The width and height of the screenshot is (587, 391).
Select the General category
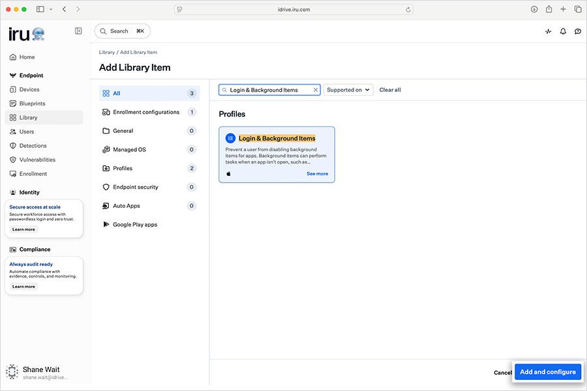149,130
